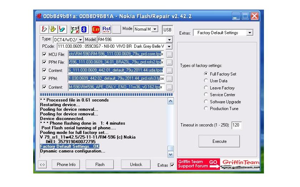Click the 'Rst' reset toolbar icon
300x187 pixels.
pos(106,29)
